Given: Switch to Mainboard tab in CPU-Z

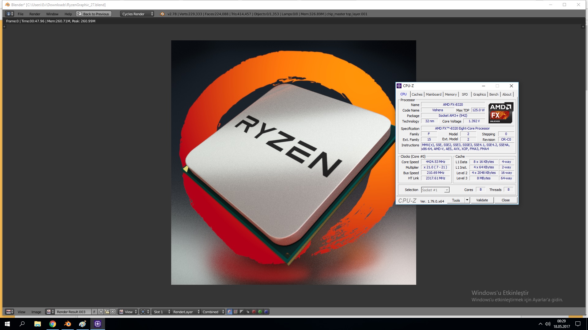Looking at the screenshot, I should [434, 94].
